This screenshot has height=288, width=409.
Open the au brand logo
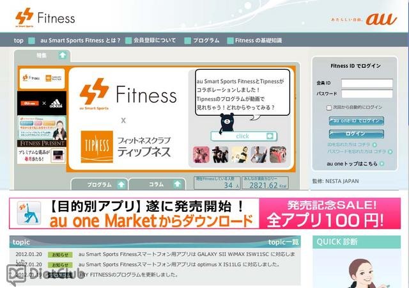(x=381, y=19)
